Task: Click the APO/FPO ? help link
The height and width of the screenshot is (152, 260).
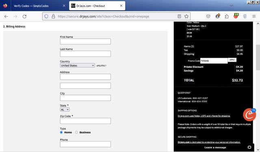Action: [x=101, y=66]
